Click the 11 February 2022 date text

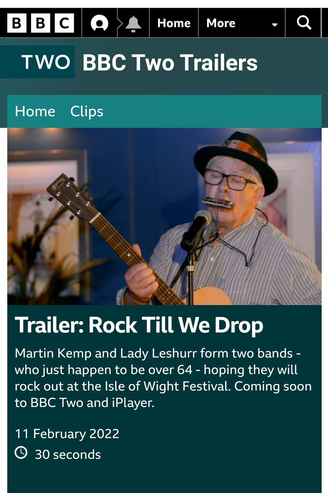tap(67, 434)
